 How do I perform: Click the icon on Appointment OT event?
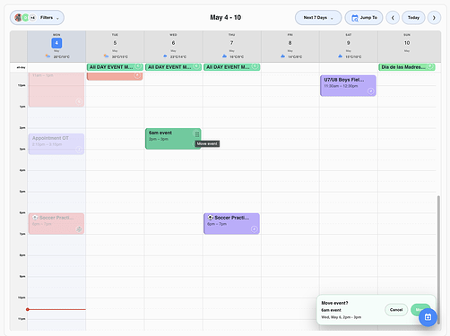(79, 150)
